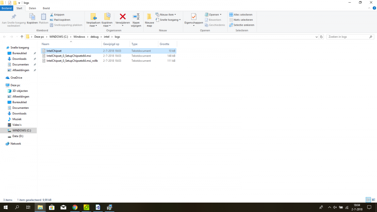Open Nieuw item dropdown

(166, 15)
